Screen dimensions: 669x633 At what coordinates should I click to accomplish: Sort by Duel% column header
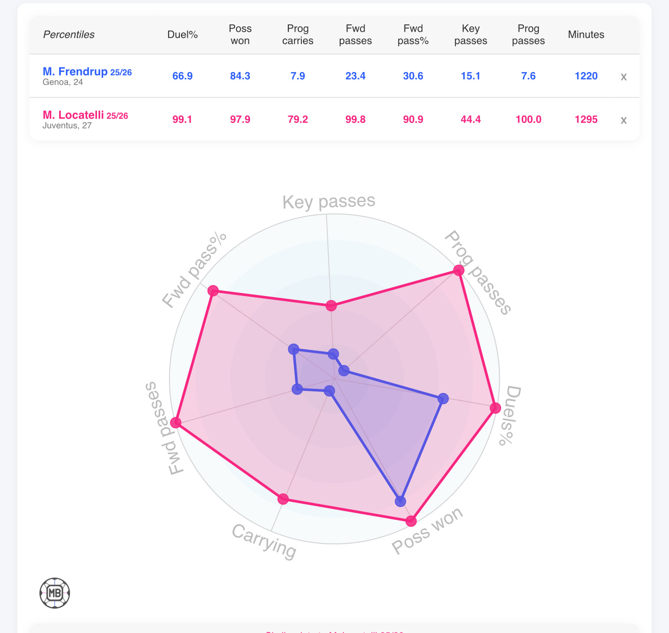183,35
